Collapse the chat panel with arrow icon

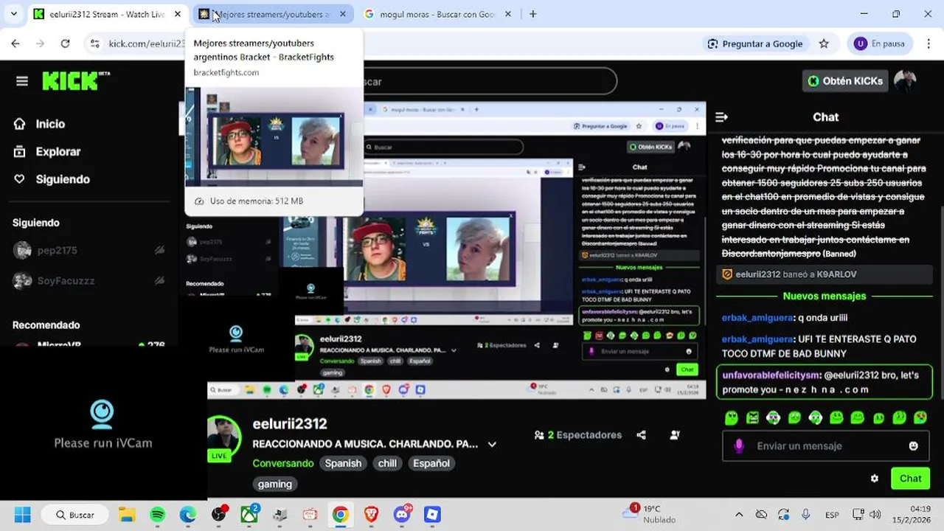click(x=721, y=117)
